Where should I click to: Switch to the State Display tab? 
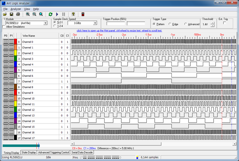29,152
